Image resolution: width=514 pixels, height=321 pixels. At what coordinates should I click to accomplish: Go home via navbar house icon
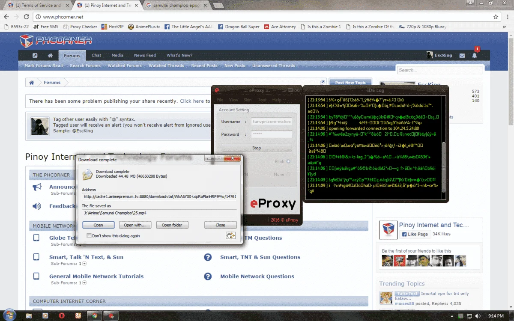pos(50,55)
